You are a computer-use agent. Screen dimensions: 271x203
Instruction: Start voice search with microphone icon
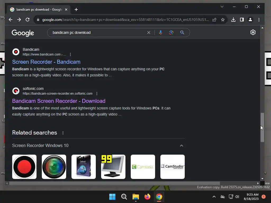[x=161, y=33]
